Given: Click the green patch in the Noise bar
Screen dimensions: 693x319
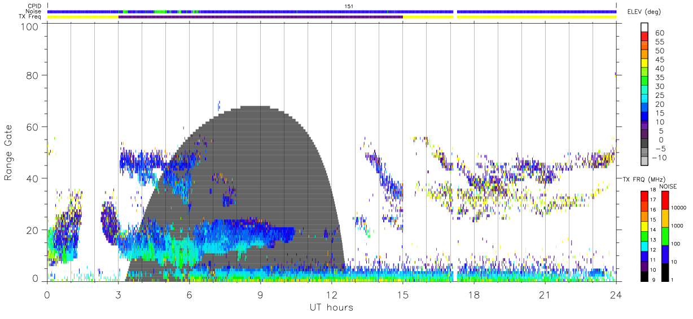Looking at the screenshot, I should pos(160,11).
